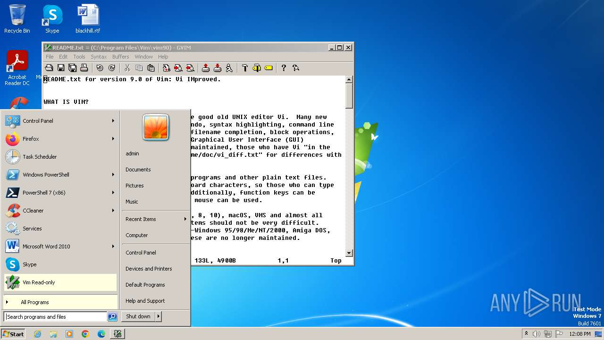Viewport: 604px width, 340px height.
Task: Click the Shut down button
Action: tap(138, 316)
